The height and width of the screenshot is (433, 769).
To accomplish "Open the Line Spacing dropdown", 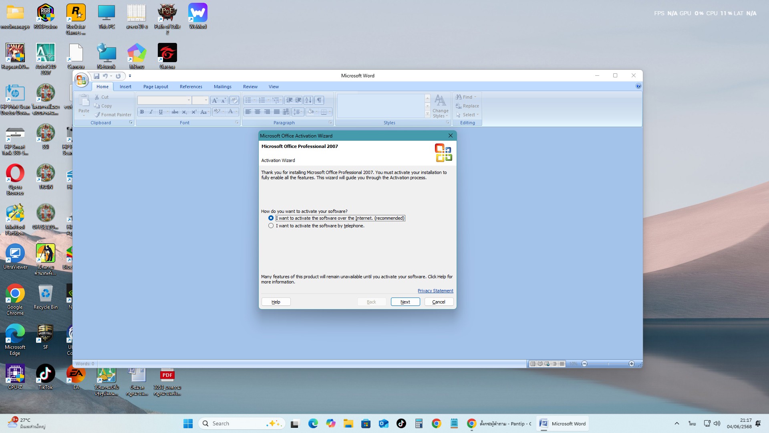I will pyautogui.click(x=298, y=112).
